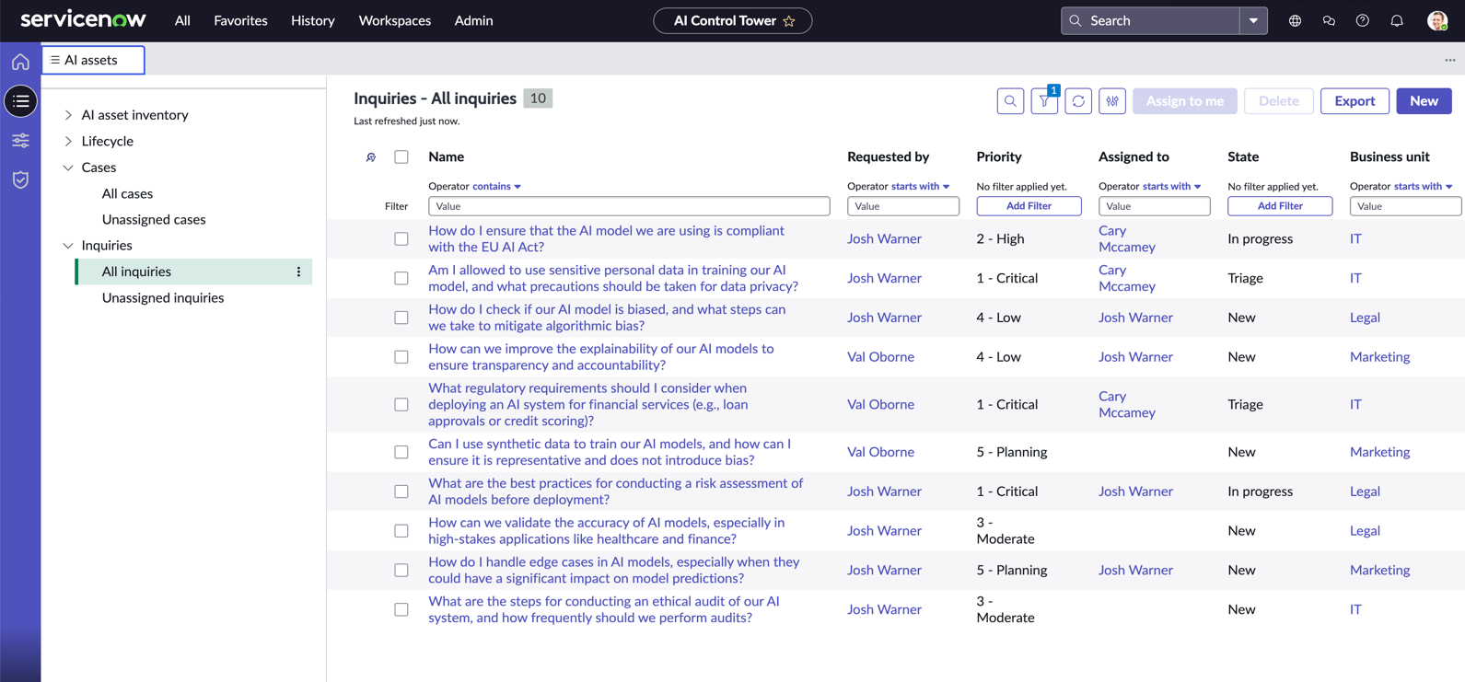Viewport: 1465px width, 682px height.
Task: Check the risk assessment inquiry row
Action: [401, 491]
